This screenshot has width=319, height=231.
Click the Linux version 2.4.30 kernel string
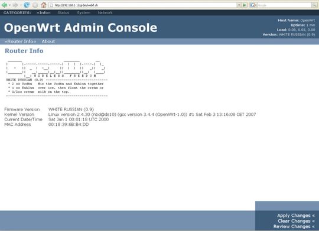click(152, 115)
